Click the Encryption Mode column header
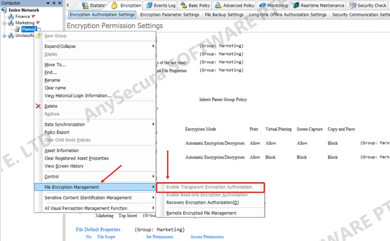 [200, 129]
